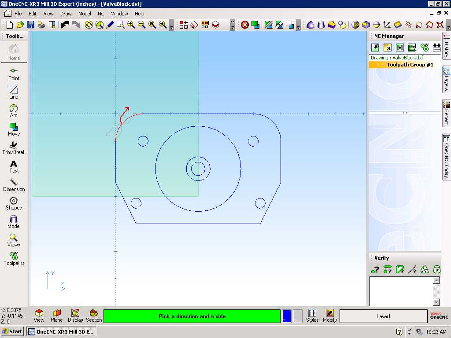451x338 pixels.
Task: Open the NC menu
Action: 101,14
